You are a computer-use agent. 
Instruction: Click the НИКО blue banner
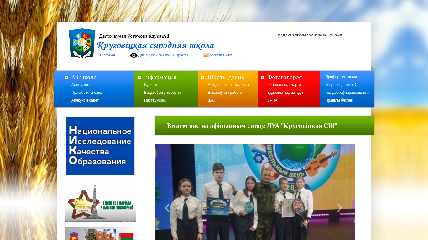click(100, 146)
